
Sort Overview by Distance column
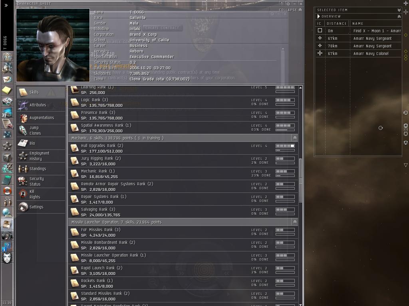(x=336, y=24)
